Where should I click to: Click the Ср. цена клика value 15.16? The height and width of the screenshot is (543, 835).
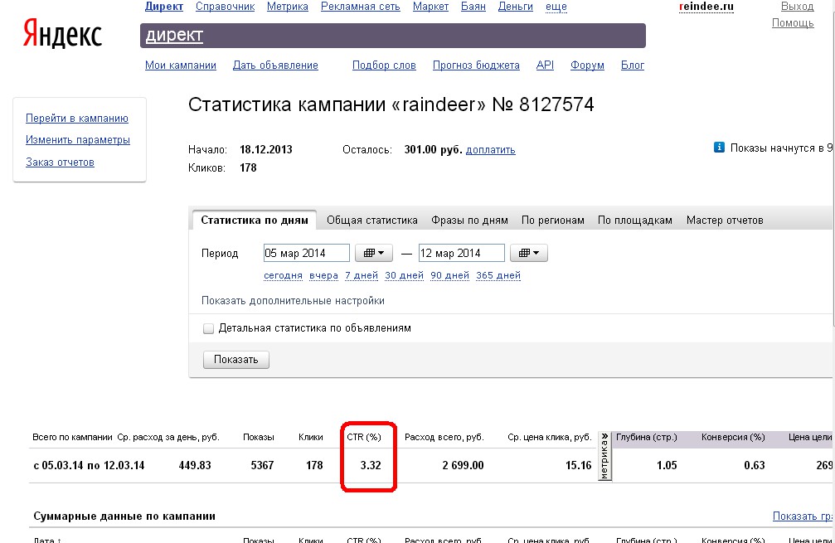click(578, 465)
